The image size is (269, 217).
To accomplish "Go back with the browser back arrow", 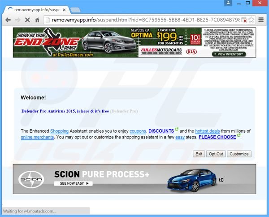I will click(x=8, y=20).
